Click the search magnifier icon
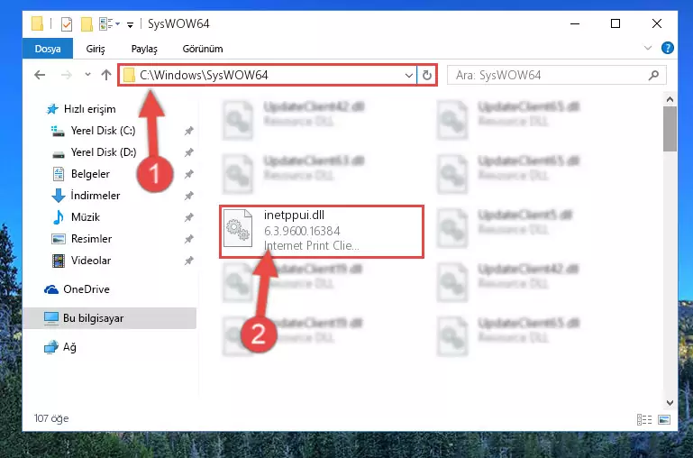The image size is (693, 458). 653,76
